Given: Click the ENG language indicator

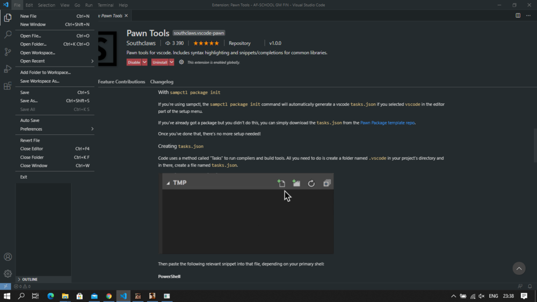Looking at the screenshot, I should 493,296.
